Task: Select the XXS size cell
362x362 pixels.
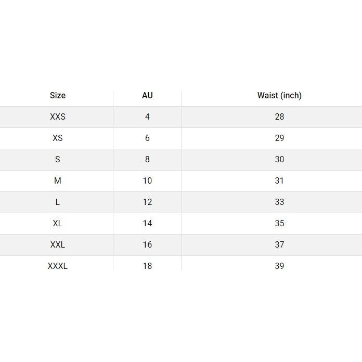Action: [58, 117]
